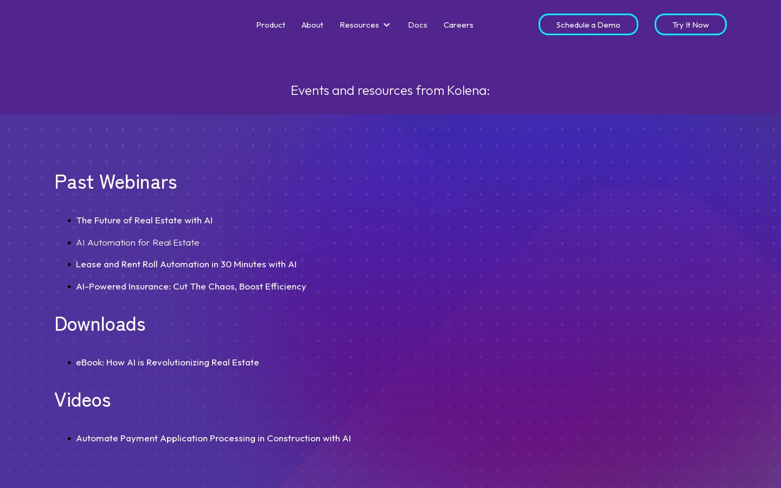This screenshot has width=781, height=488.
Task: Select the Past Webinars heading
Action: [x=116, y=182]
